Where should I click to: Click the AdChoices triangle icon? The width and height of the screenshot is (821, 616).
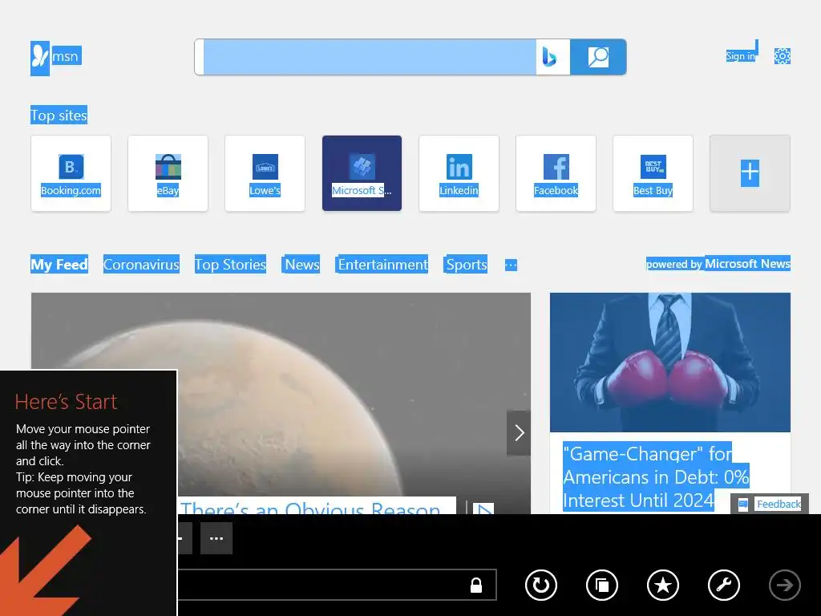tap(483, 509)
